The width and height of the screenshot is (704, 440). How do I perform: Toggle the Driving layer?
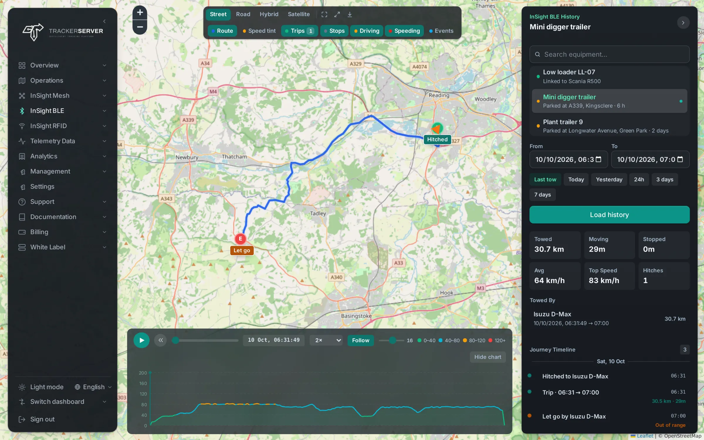click(x=367, y=31)
